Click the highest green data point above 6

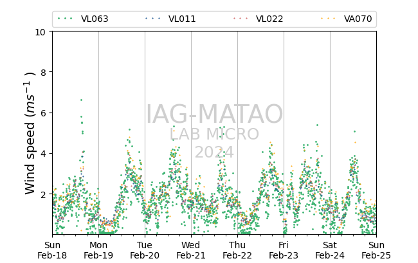(81, 100)
